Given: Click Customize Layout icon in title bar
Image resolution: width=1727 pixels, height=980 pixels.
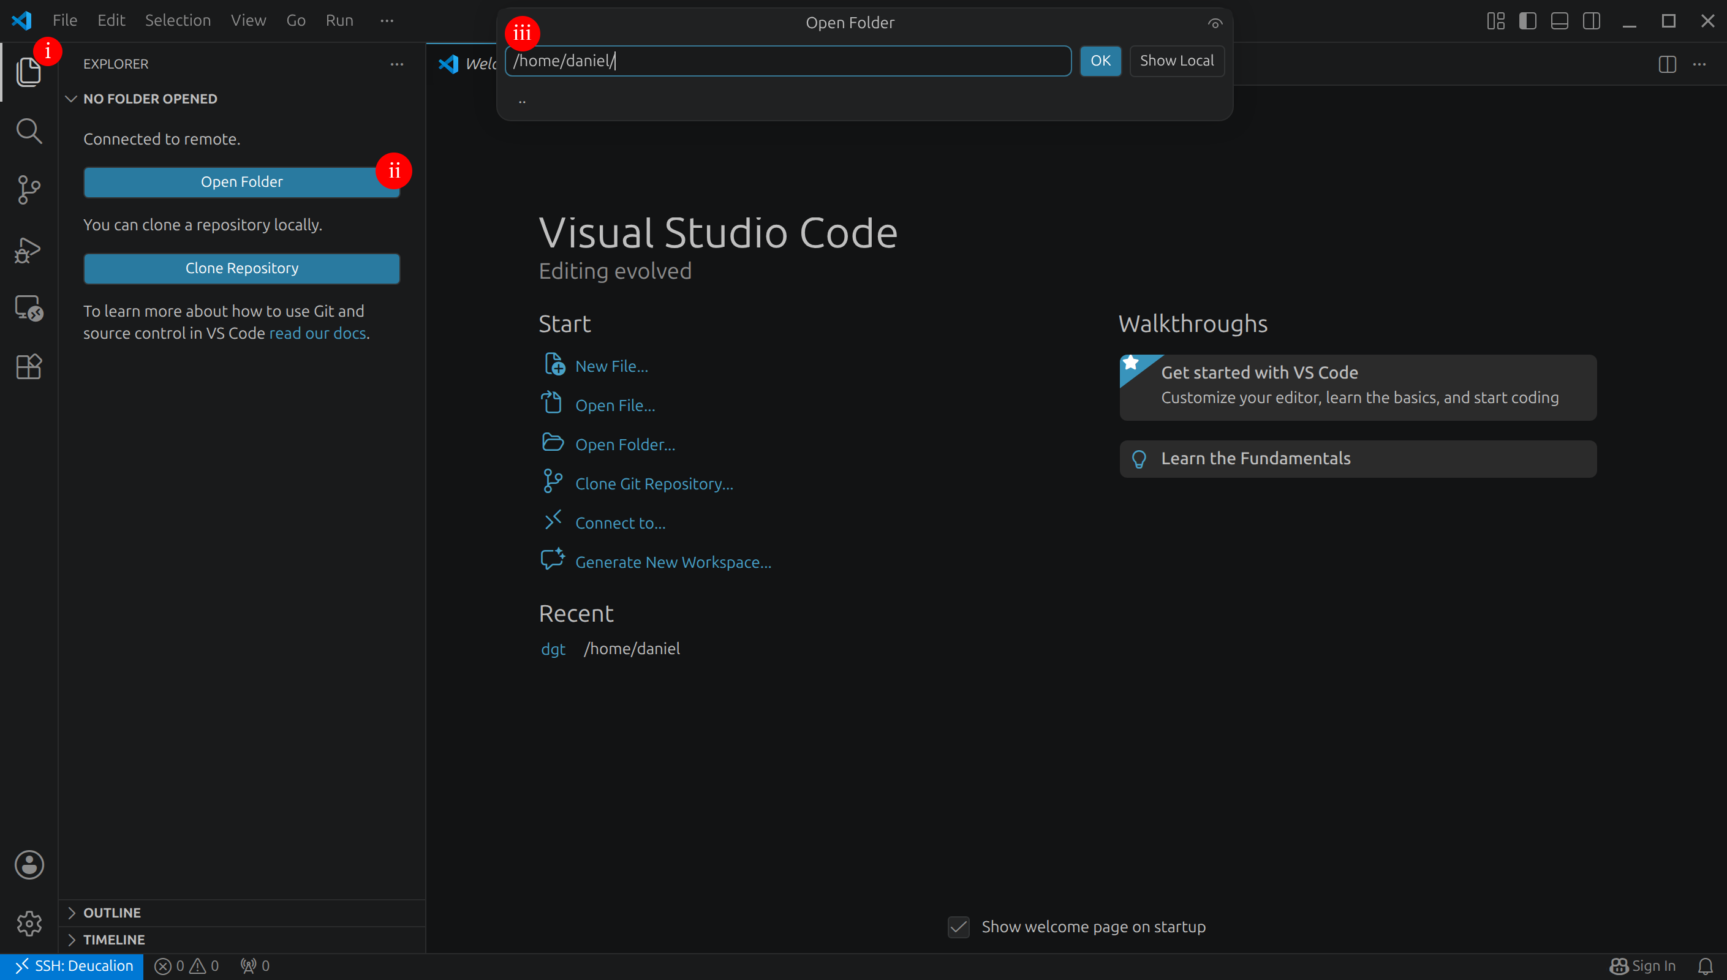Looking at the screenshot, I should point(1495,21).
